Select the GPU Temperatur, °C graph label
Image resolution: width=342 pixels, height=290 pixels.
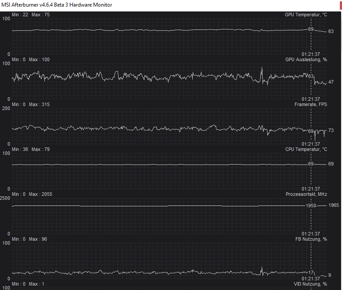click(306, 15)
